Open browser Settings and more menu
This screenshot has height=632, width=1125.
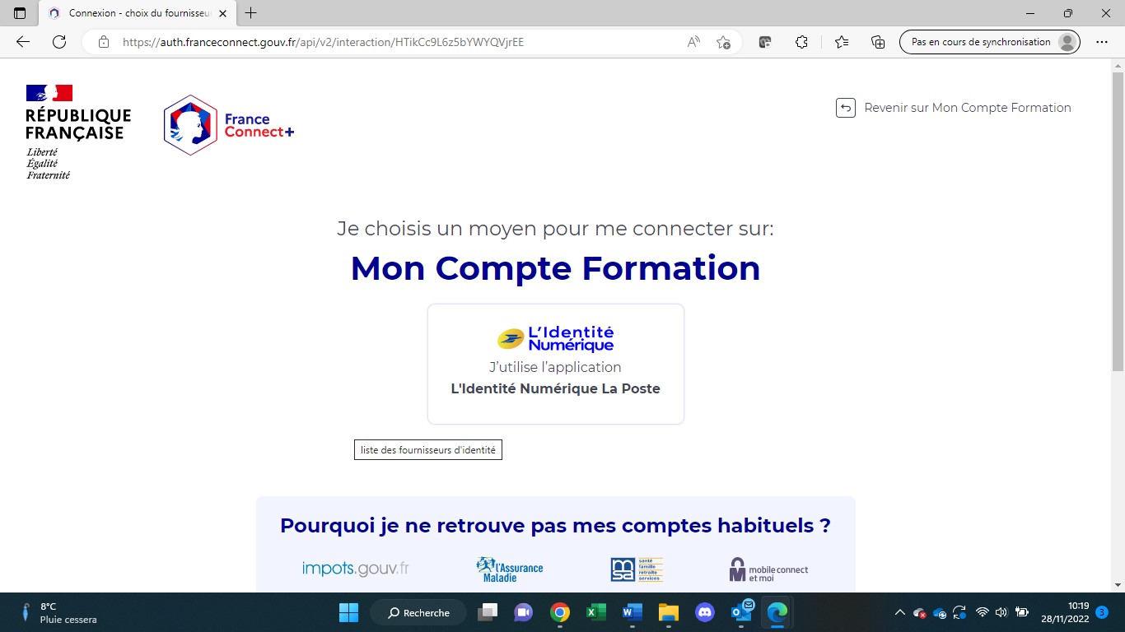pos(1102,42)
